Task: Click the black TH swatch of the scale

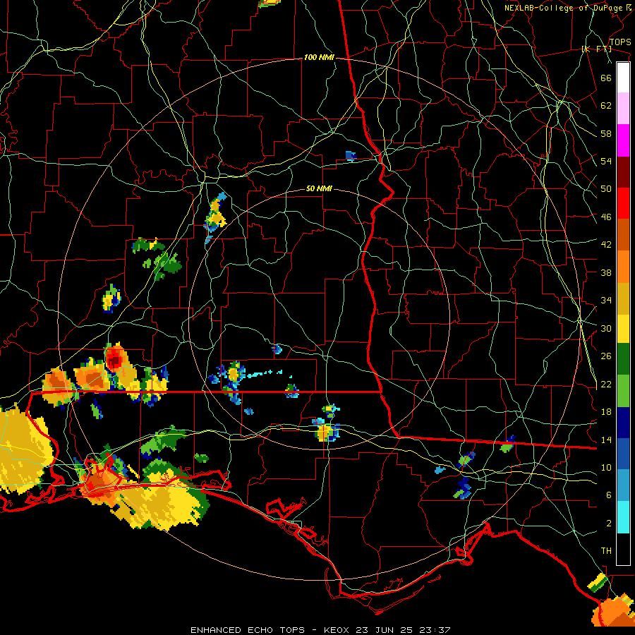Action: [x=623, y=549]
